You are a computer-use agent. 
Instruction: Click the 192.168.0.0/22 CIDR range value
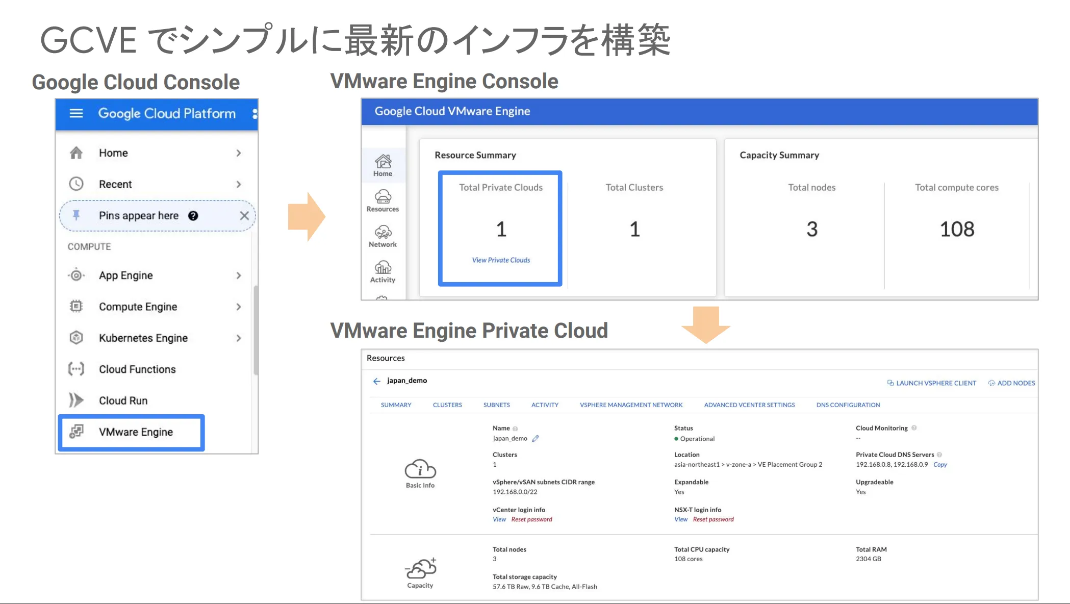pos(515,492)
